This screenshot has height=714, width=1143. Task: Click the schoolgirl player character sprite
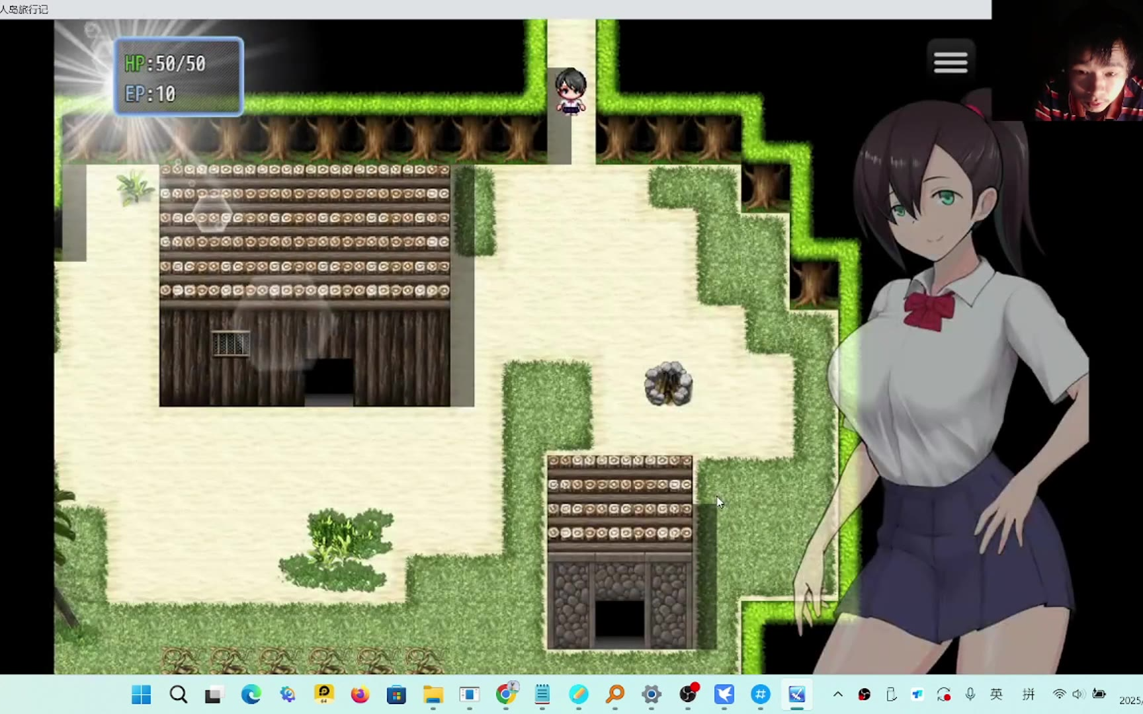[x=570, y=91]
